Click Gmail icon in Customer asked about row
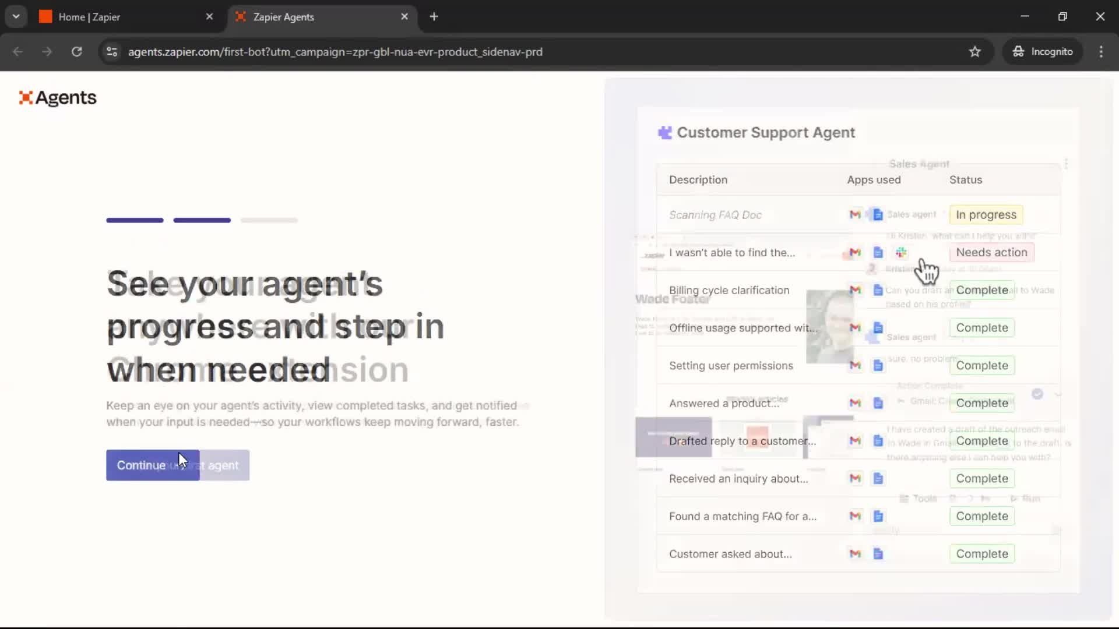 855,554
